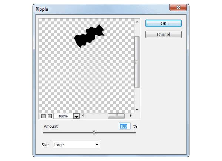Click the zoom out minus icon
This screenshot has height=161, width=222.
click(x=43, y=116)
